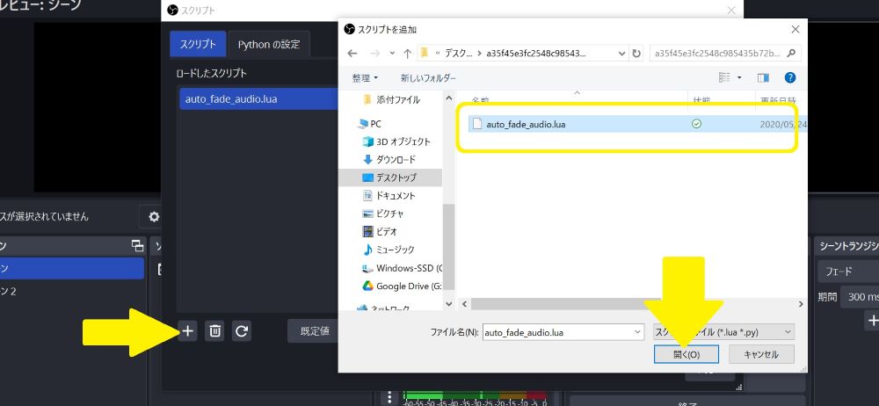
Task: Open view options dropdown arrow
Action: [739, 77]
